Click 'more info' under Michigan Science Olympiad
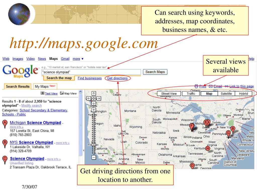The width and height of the screenshot is (257, 193). pyautogui.click(x=17, y=127)
